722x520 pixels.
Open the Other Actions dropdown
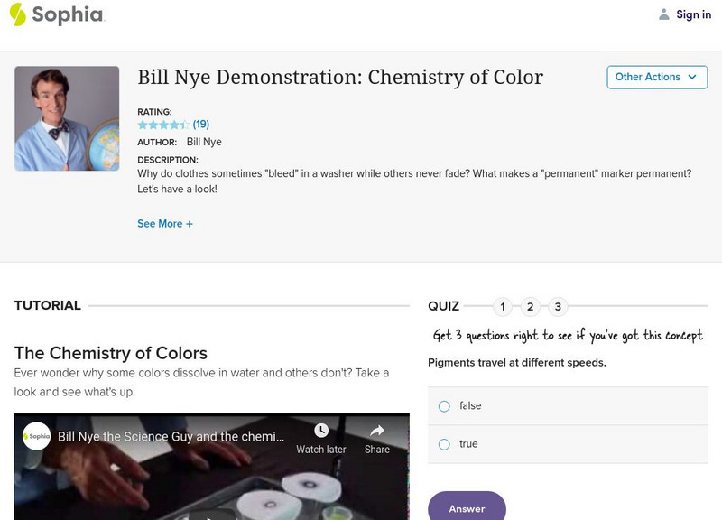tap(657, 77)
